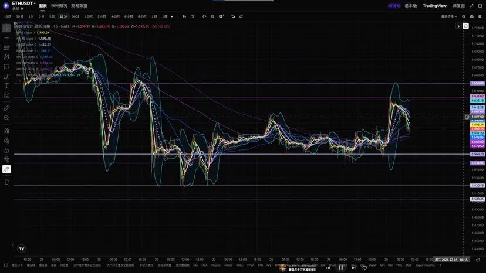
Task: Toggle the VWAP indicator at bottom
Action: 372,265
